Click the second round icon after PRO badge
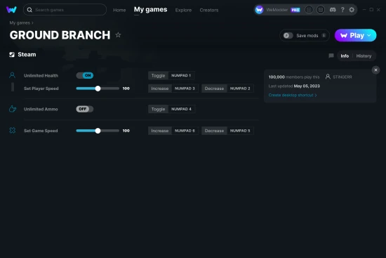Viewport: 386px width, 258px height. [320, 10]
